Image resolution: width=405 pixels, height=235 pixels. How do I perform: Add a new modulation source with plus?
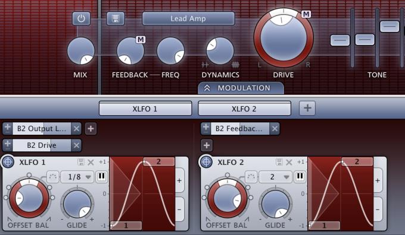[x=307, y=108]
